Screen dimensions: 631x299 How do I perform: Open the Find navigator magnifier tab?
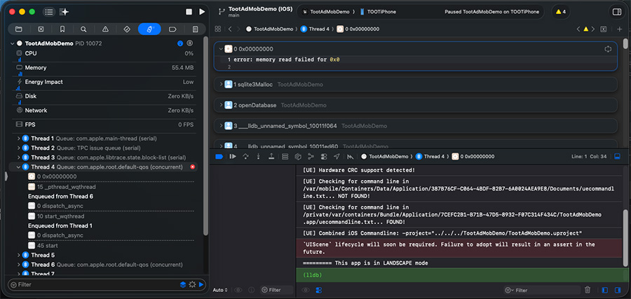83,29
